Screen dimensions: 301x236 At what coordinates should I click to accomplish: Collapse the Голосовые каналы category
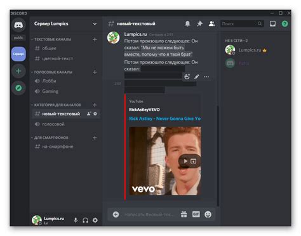53,72
